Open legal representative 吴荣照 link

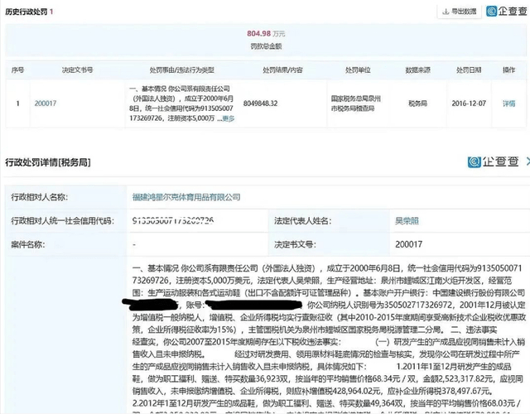(407, 221)
